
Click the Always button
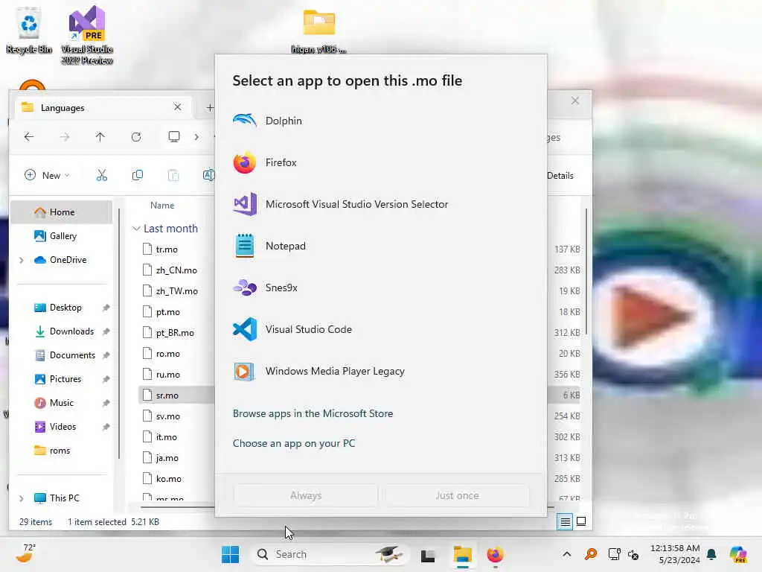[306, 495]
